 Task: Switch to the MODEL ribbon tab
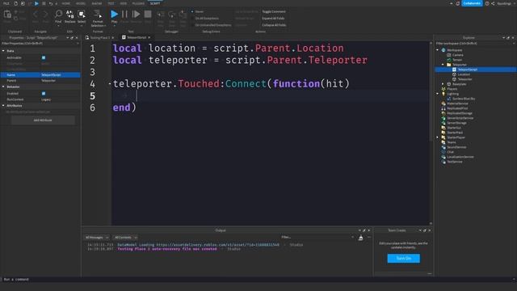tap(81, 3)
